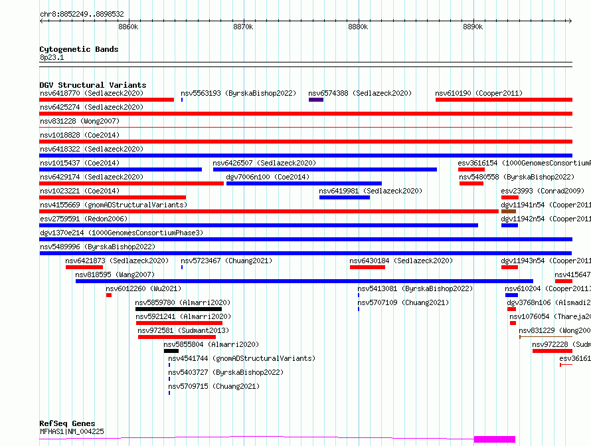Viewport: 591px width, 446px height.
Task: Click dgv7006n100 (Coe2014) variant label
Action: (x=268, y=177)
